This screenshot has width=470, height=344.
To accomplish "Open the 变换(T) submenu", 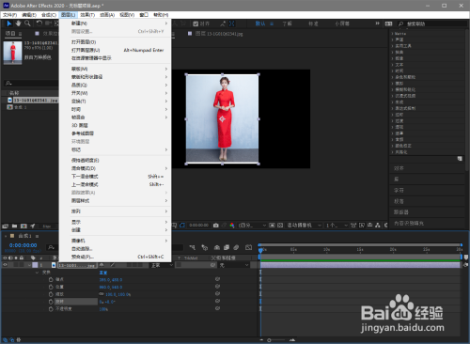I will click(x=115, y=102).
